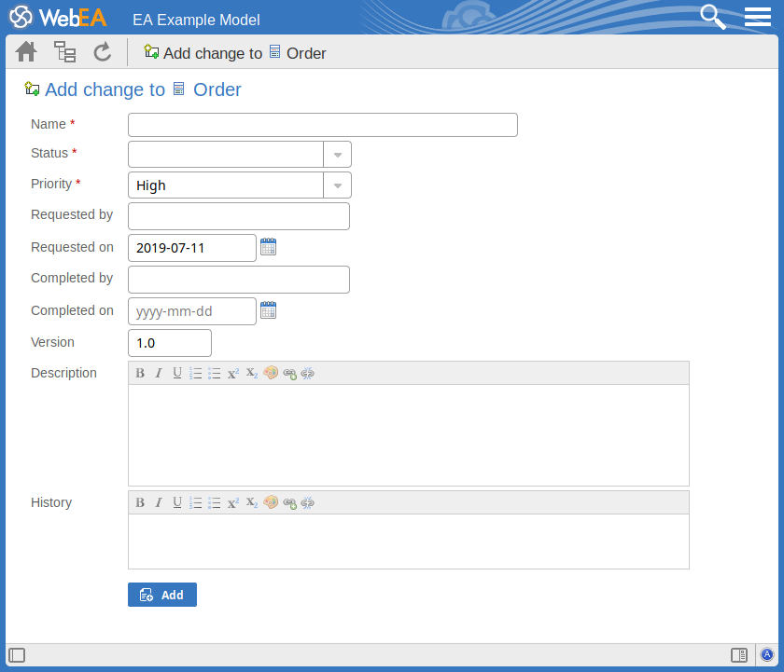
Task: Insert numbered list in Description editor
Action: 196,373
